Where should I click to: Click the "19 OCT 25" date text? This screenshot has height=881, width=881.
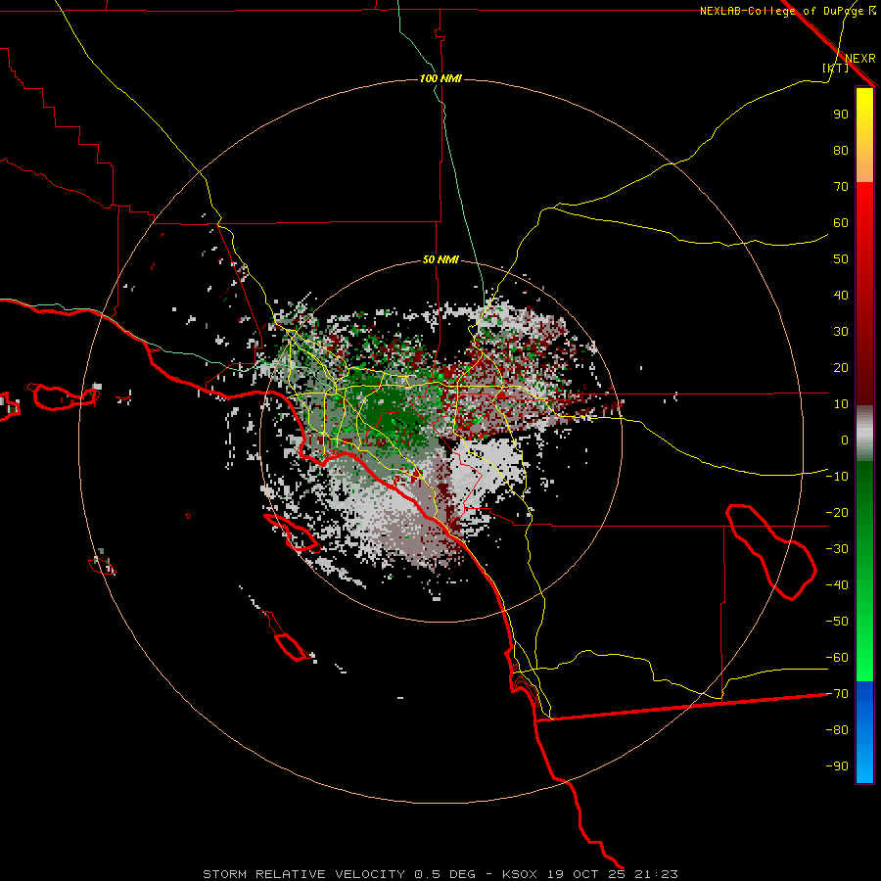tap(586, 874)
